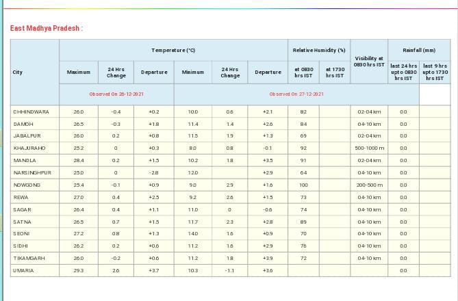Click the Visibility at 0830 hrs header

370,62
